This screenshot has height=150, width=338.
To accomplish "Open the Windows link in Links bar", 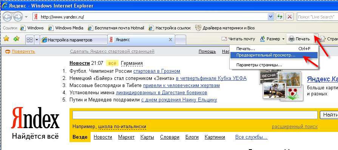I will [32, 28].
